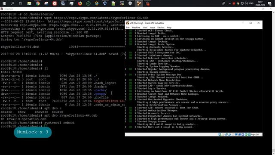The height and width of the screenshot is (155, 275).
Task: Launch Firefox from the taskbar
Action: pyautogui.click(x=80, y=3)
